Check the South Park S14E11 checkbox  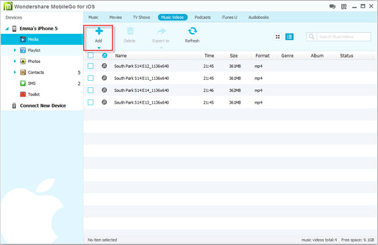[91, 78]
